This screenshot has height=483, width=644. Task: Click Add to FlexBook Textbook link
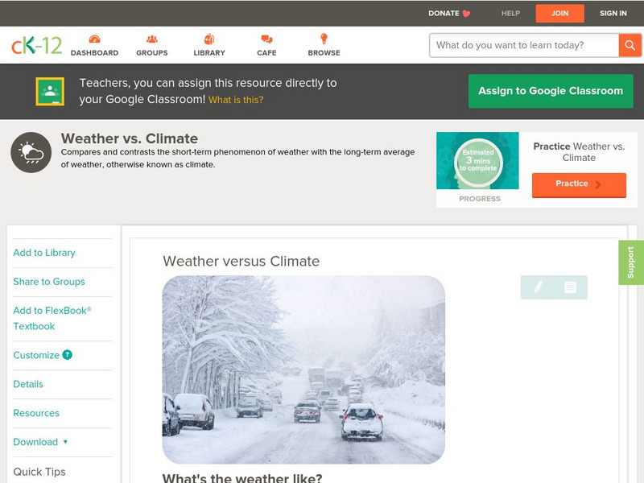pos(52,318)
